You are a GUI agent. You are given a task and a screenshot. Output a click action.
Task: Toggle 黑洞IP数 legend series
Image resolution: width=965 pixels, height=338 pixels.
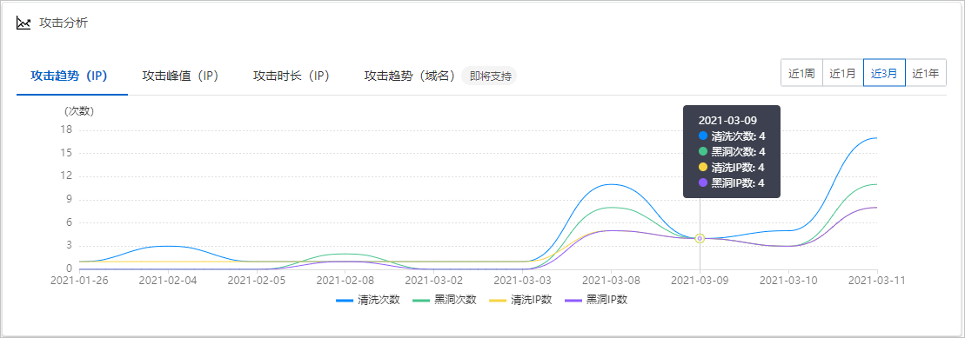point(596,301)
